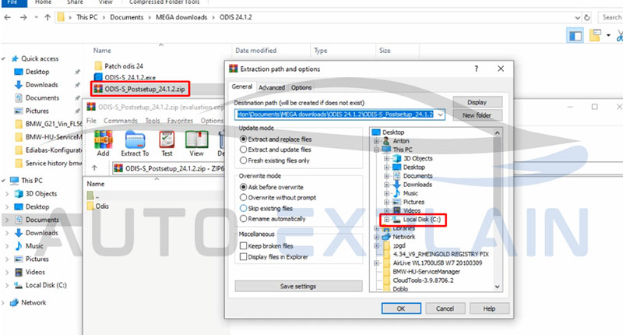623x335 pixels.
Task: Select Skip existing files option
Action: 266,208
